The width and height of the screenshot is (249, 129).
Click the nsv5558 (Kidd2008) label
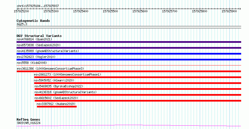(x=32, y=63)
